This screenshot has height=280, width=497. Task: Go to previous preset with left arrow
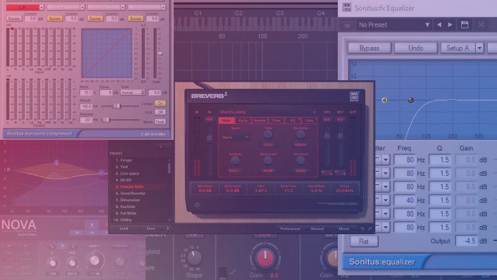click(438, 25)
